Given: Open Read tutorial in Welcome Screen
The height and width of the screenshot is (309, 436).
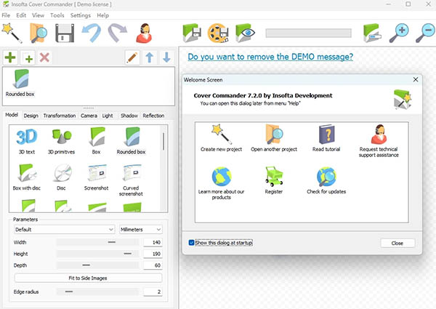Looking at the screenshot, I should click(x=326, y=138).
